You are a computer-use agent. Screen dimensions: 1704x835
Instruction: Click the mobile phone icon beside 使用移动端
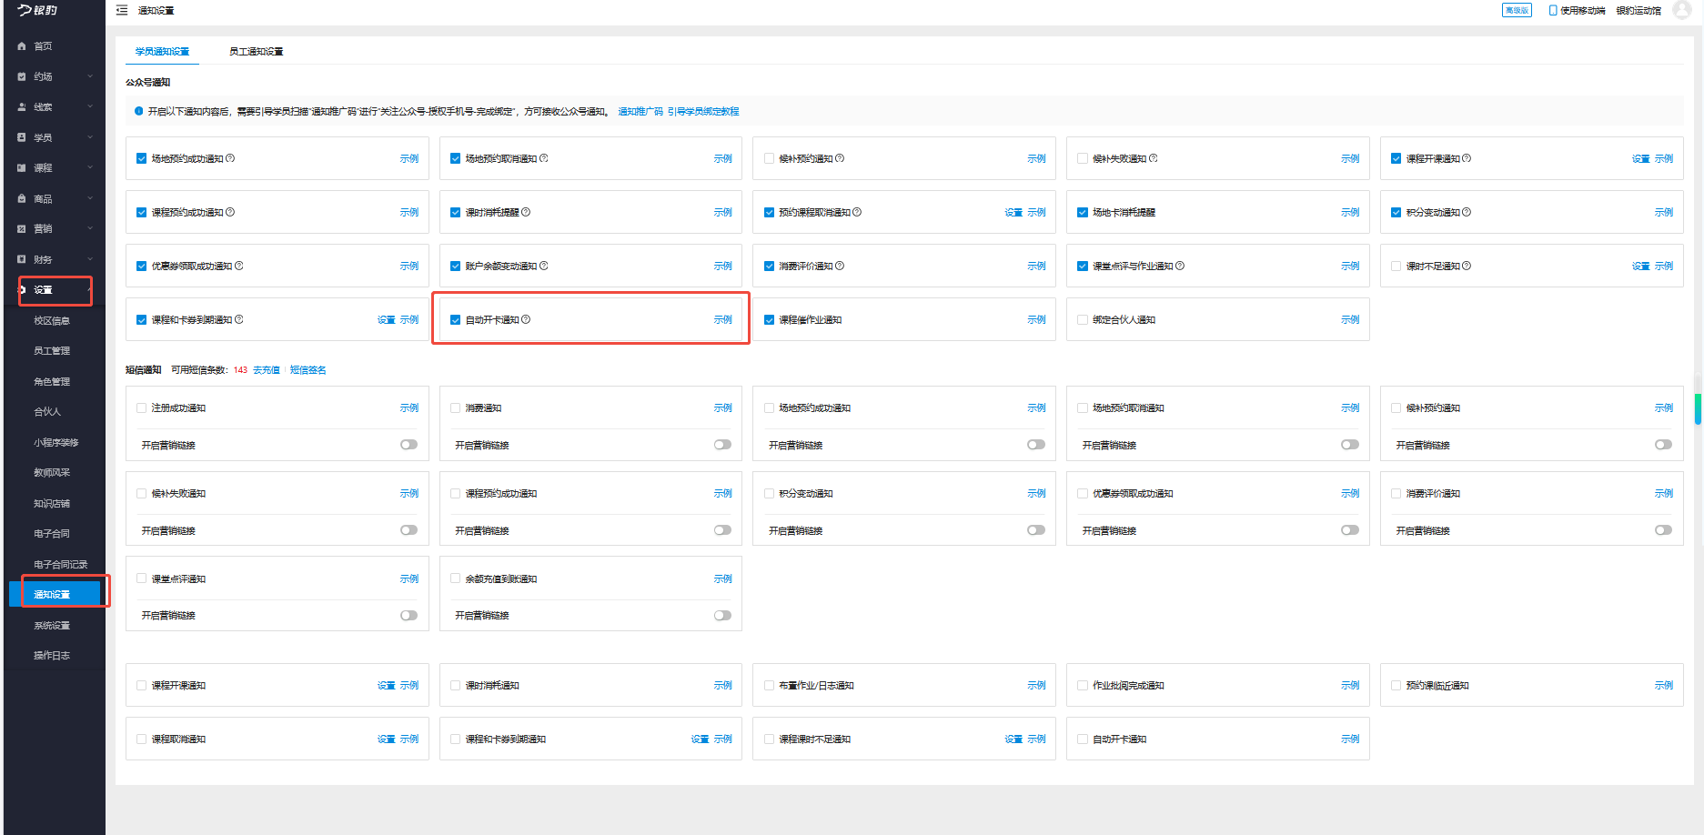point(1553,11)
